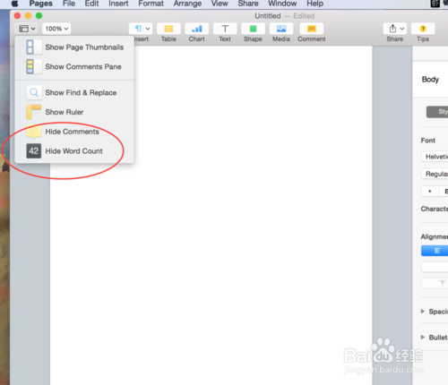
Task: Switch to the Style tab in sidebar
Action: click(437, 112)
